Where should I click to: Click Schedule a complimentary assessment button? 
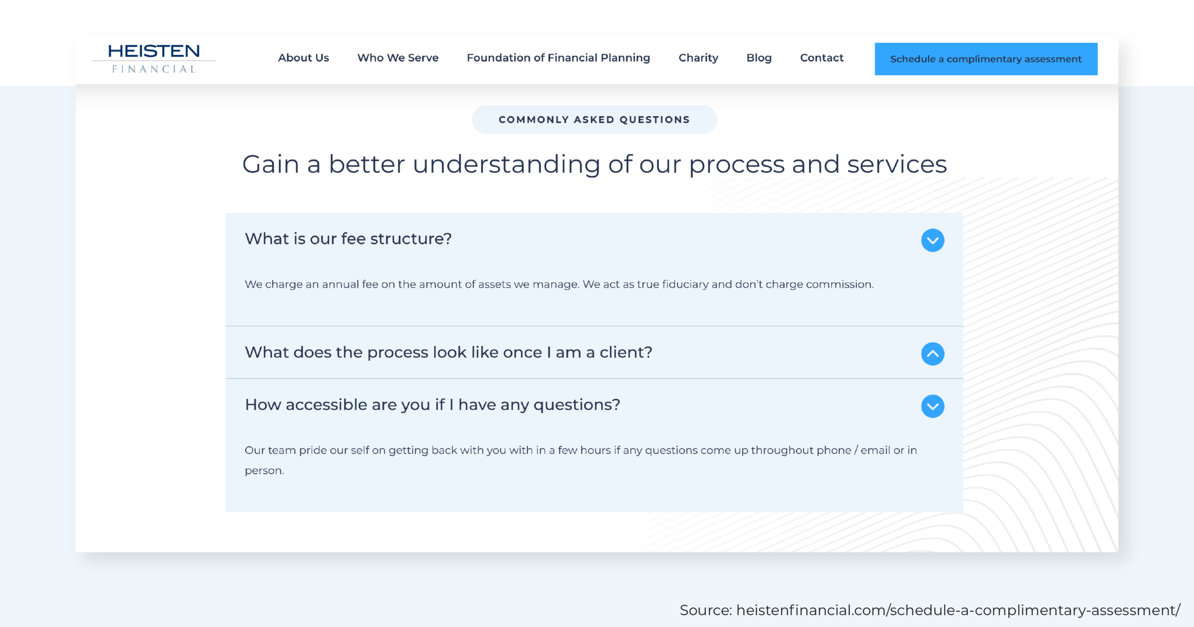click(x=986, y=59)
